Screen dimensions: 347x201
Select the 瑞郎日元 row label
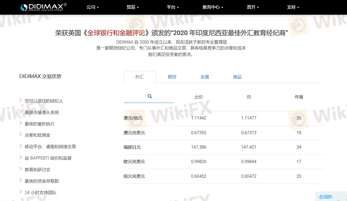(132, 147)
